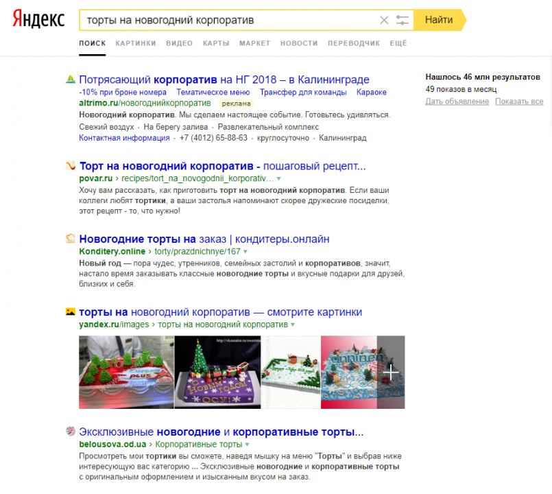Click the altrimo.ru ad favicon
Screen dimensions: 552x494
tap(71, 79)
